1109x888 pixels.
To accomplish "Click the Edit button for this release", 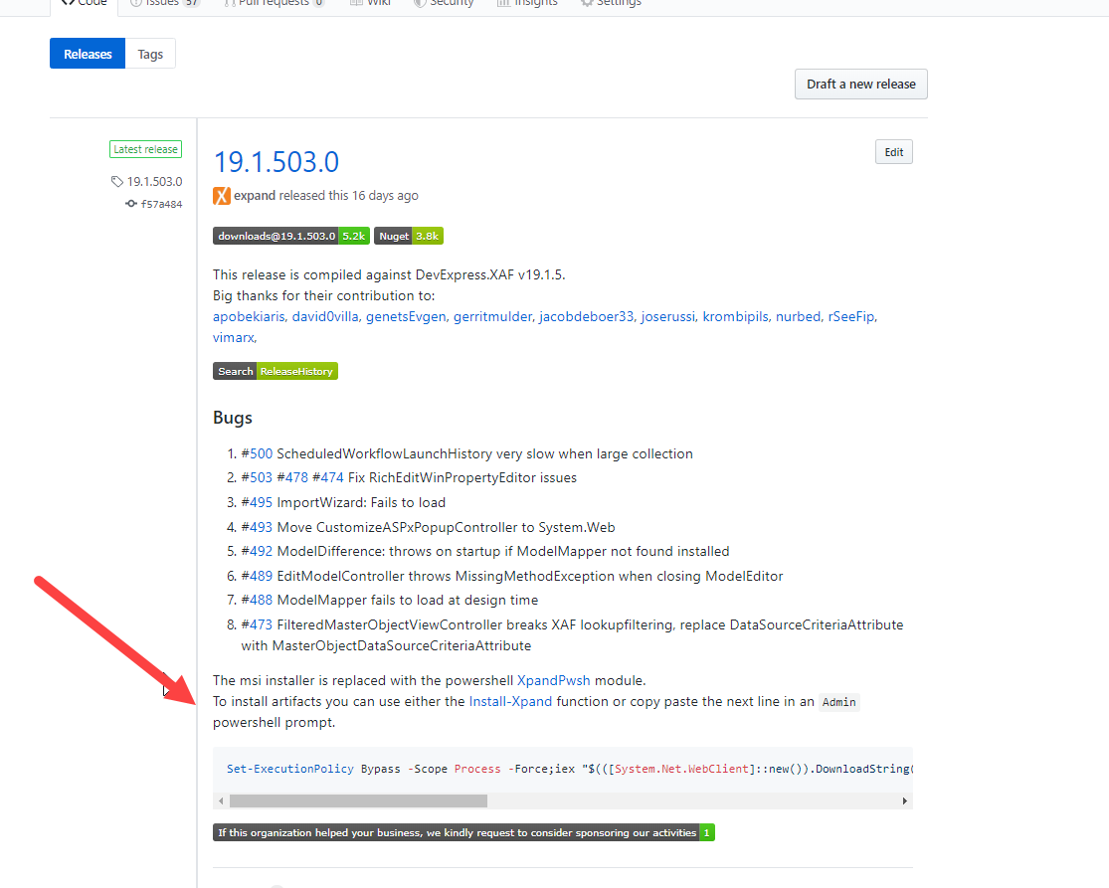I will click(892, 151).
